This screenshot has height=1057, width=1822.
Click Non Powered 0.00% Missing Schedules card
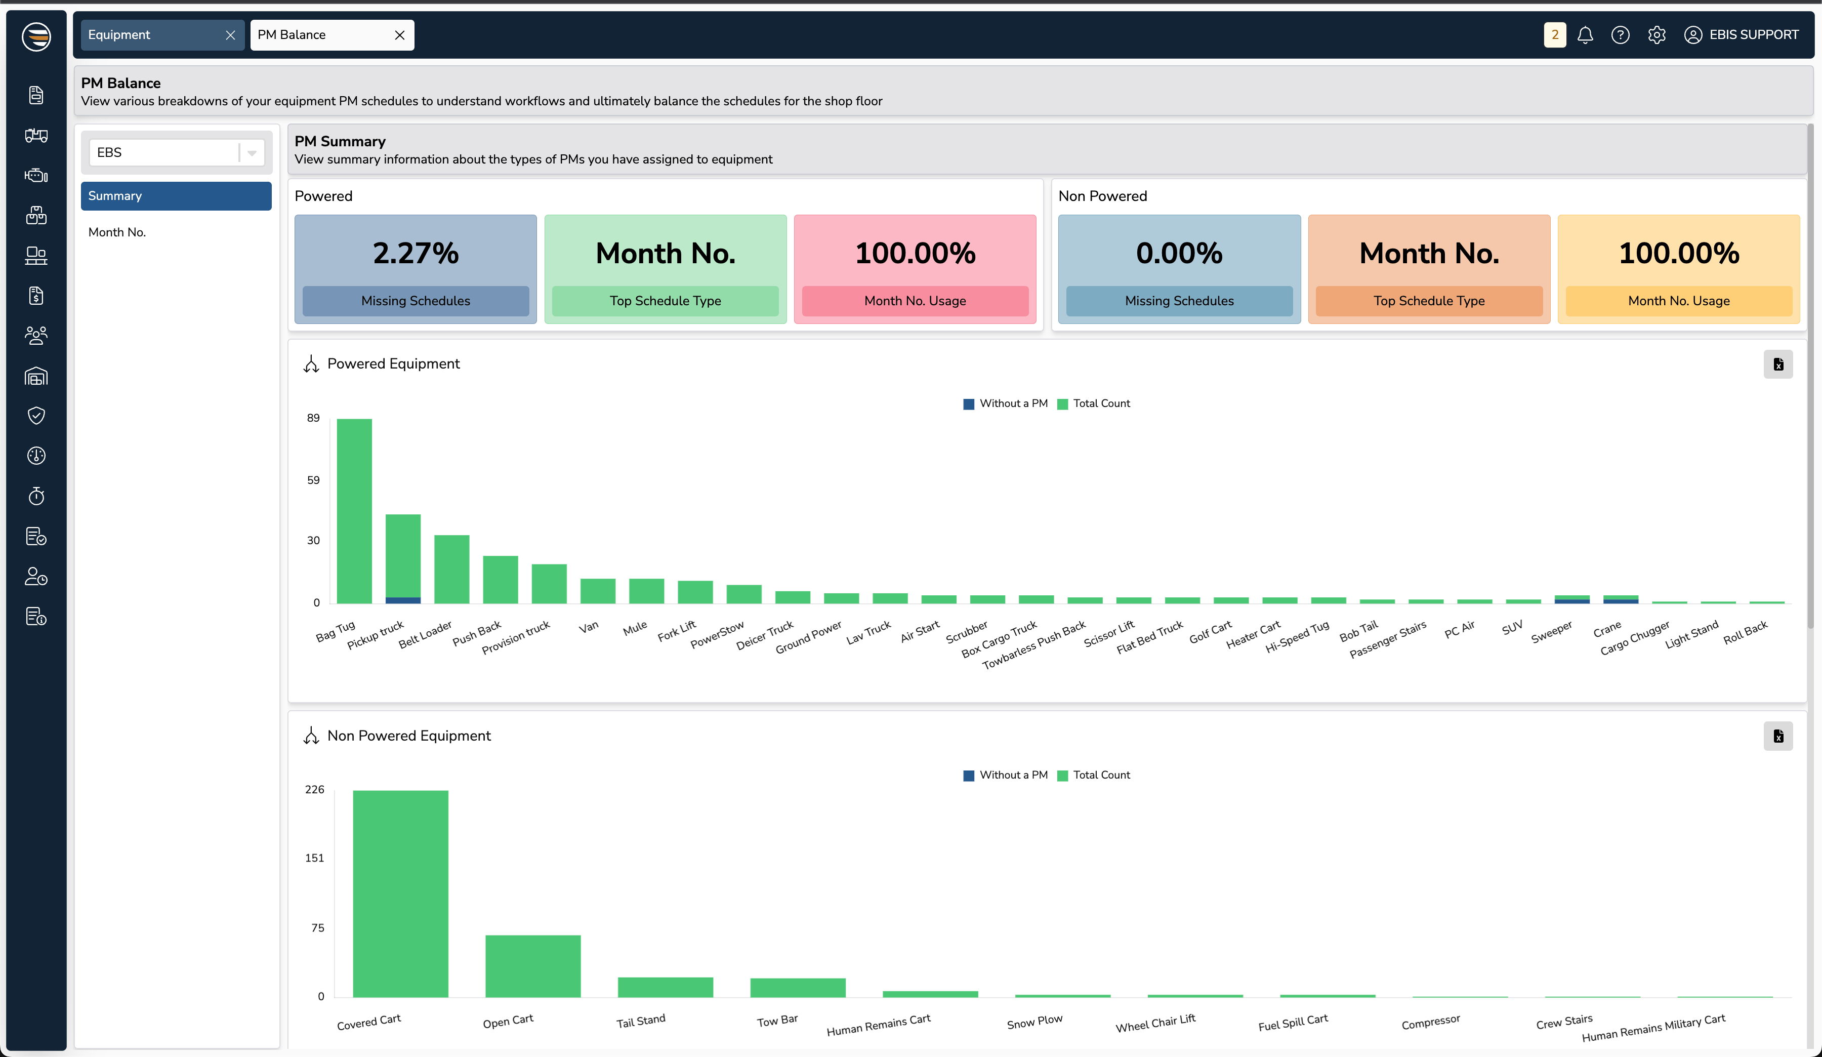point(1179,269)
